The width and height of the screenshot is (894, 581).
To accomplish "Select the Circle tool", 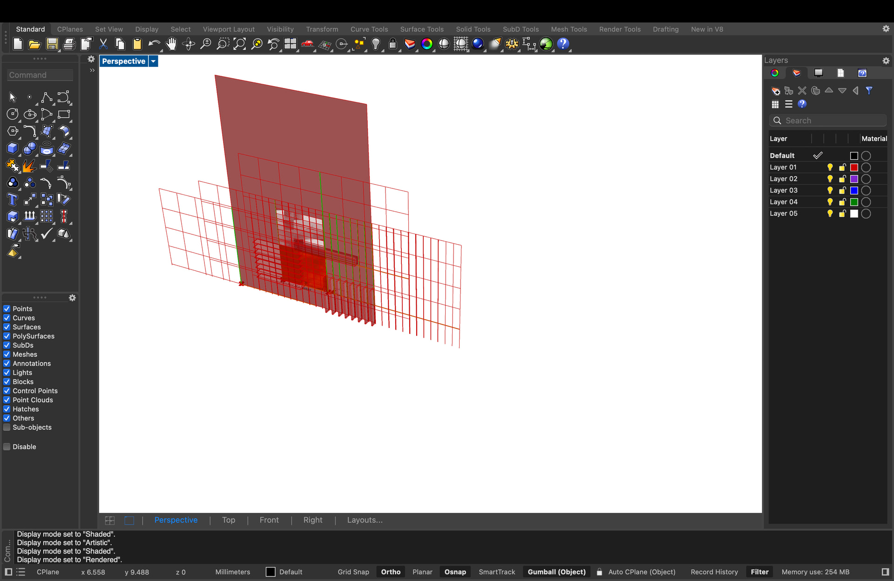I will click(x=13, y=114).
